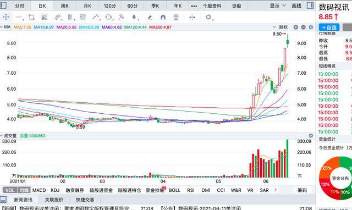Viewport: 352px width, 210px height.
Task: Choose the price wave line tool
Action: (x=96, y=17)
